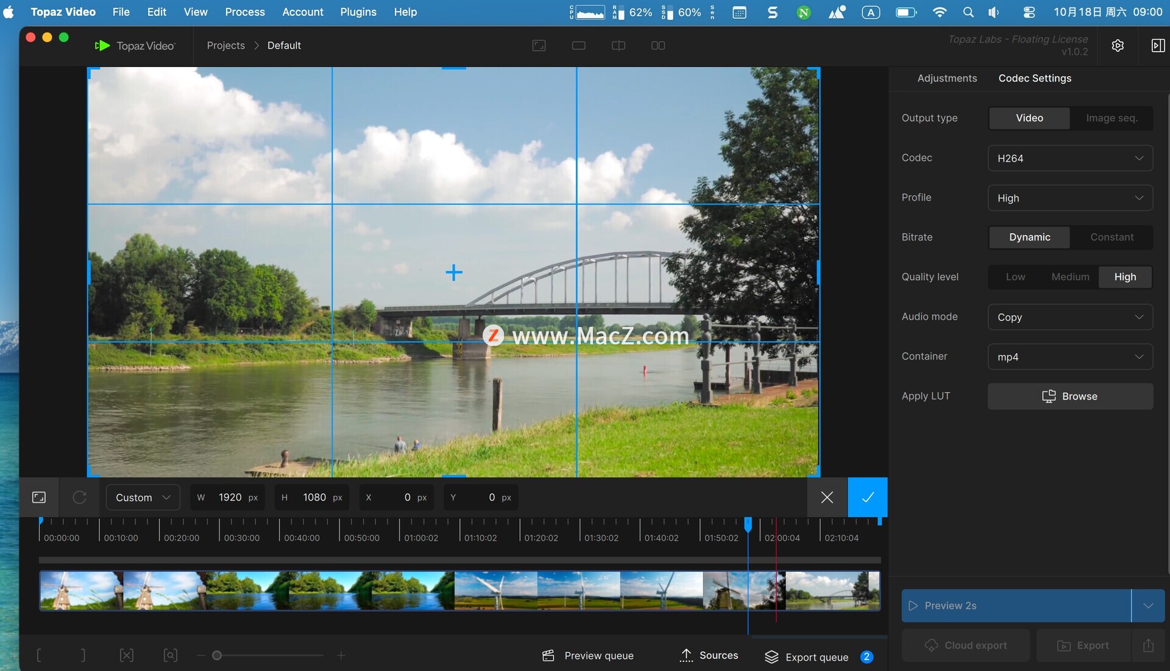
Task: Click the crop tool icon
Action: 39,497
